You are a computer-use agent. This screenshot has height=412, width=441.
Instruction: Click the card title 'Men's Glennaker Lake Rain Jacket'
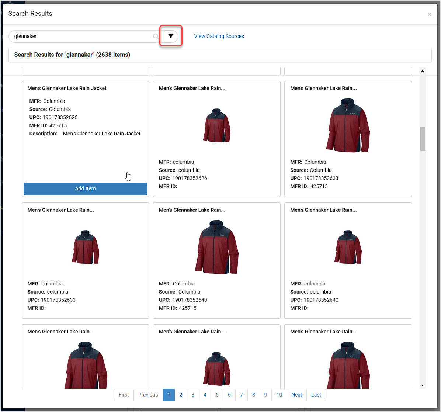point(67,88)
